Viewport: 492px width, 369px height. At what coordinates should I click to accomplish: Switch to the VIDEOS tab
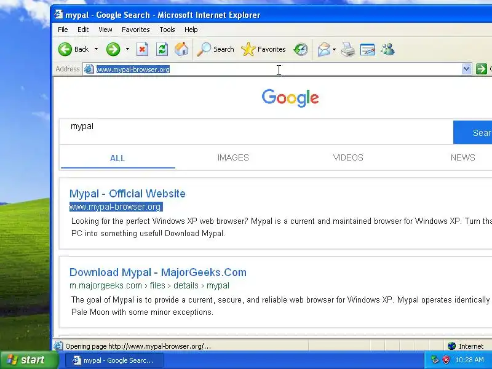348,157
